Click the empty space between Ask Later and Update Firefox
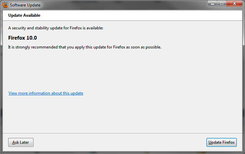Viewport: 245px width, 154px height. point(120,142)
